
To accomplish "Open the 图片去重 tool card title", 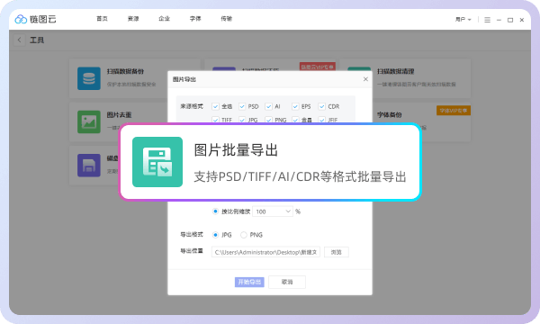I will click(119, 114).
